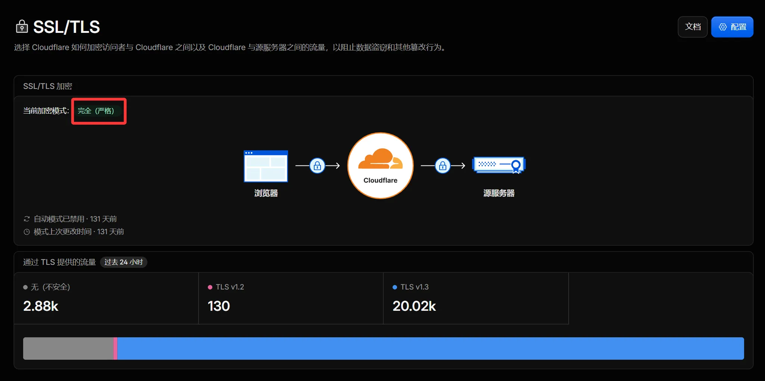Click the TLS v1.2 legend label
765x381 pixels.
[x=230, y=287]
